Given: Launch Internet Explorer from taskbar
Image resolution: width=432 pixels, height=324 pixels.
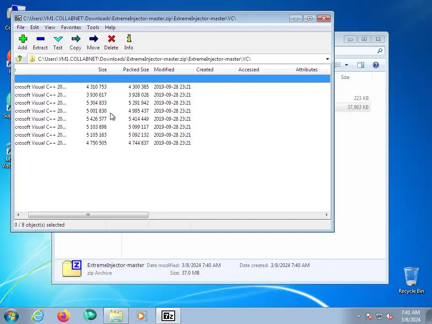Looking at the screenshot, I should 38,316.
